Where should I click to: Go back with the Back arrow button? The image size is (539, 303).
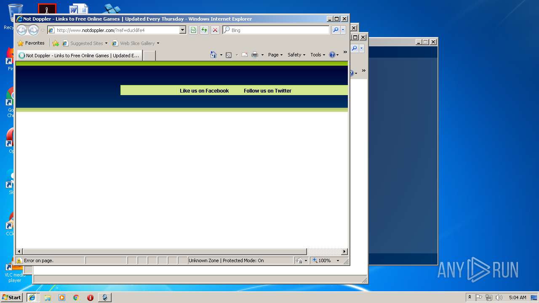(x=21, y=30)
